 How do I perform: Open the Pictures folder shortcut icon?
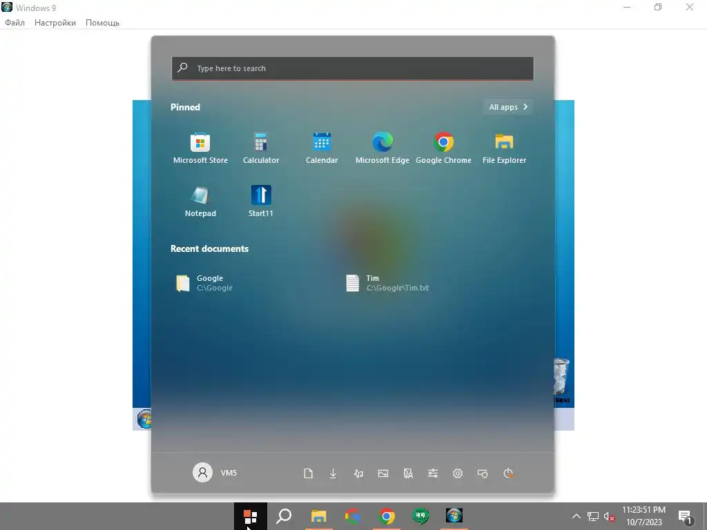coord(383,473)
